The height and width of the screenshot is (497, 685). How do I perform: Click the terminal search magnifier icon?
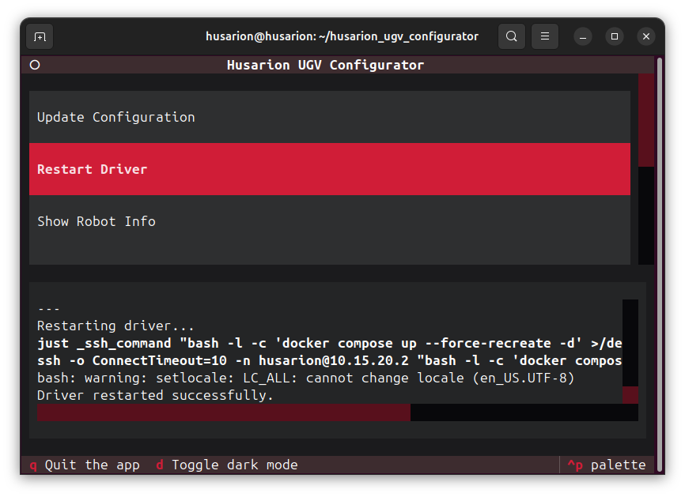tap(512, 36)
